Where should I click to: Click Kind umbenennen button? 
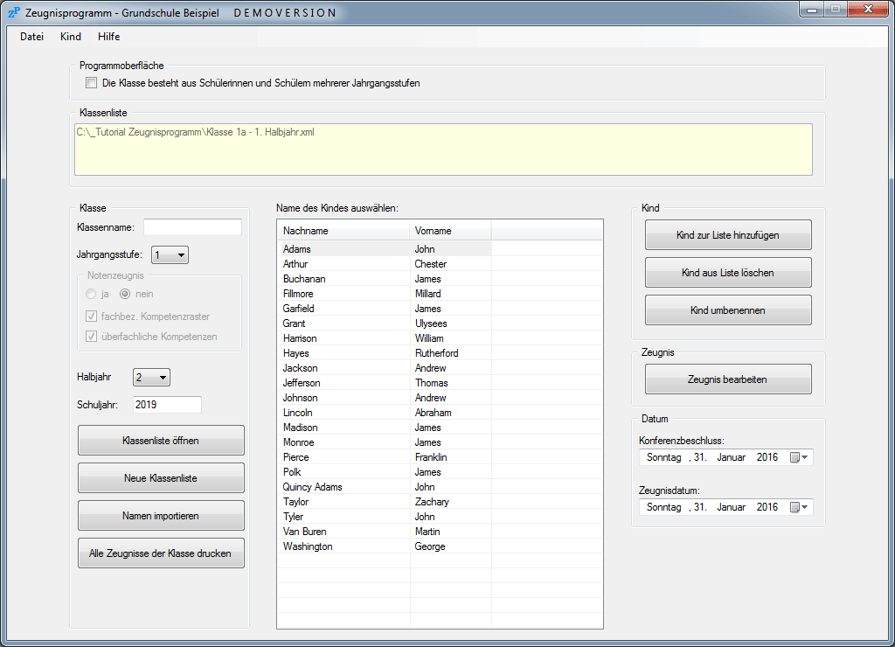[728, 310]
